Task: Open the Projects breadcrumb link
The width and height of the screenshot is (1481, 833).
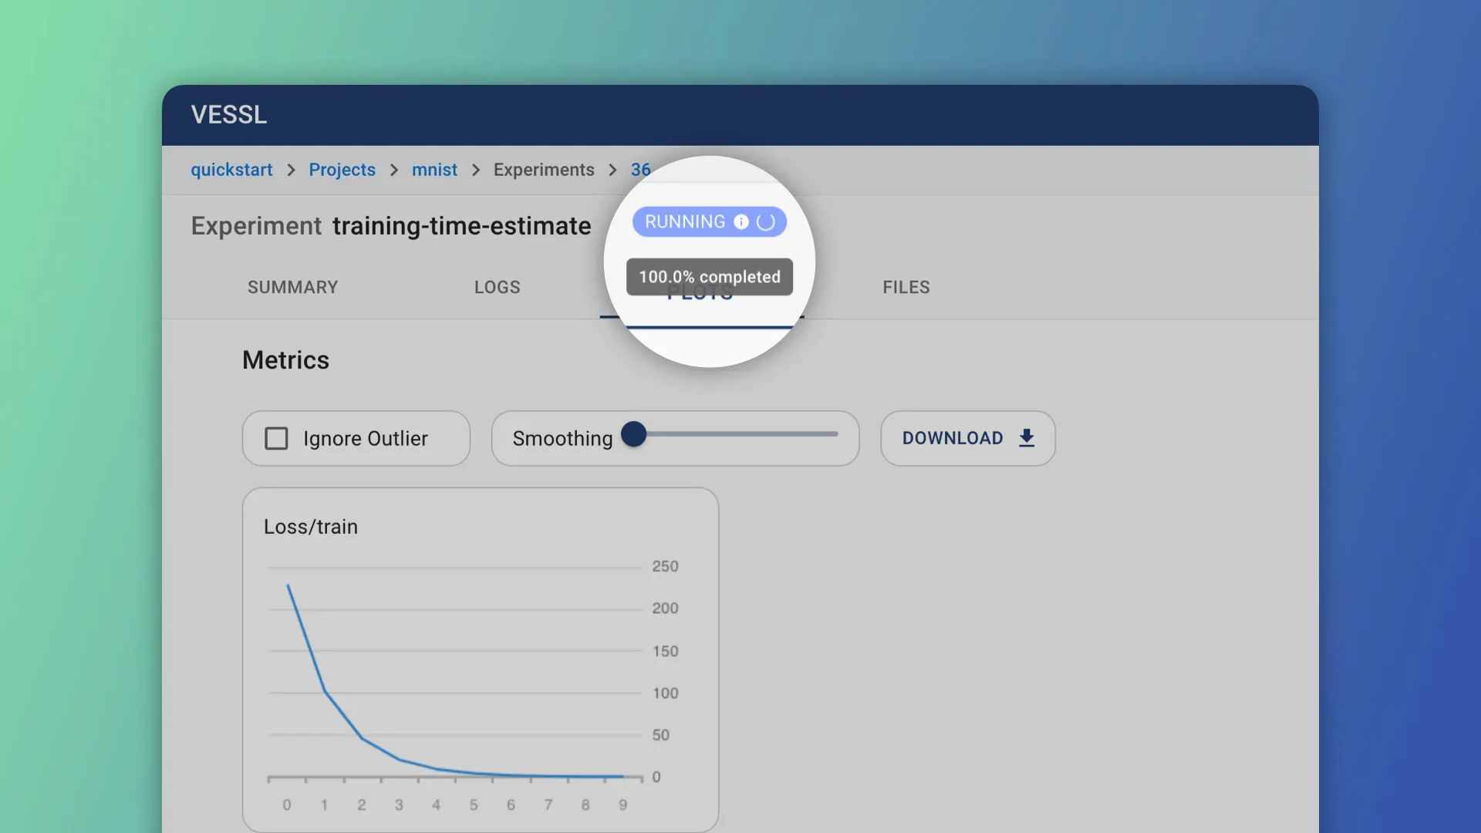Action: click(x=342, y=170)
